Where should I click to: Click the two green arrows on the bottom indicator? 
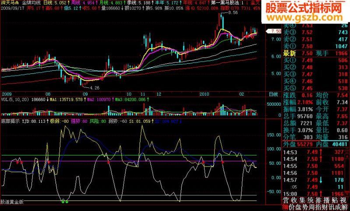click(65, 201)
